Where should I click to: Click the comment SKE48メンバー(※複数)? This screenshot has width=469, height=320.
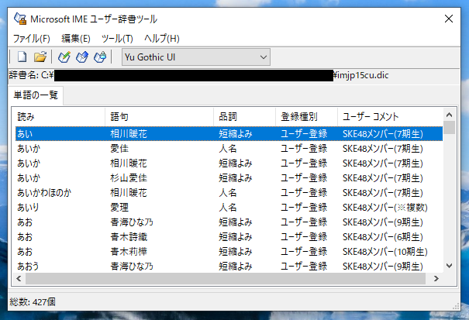coord(385,207)
